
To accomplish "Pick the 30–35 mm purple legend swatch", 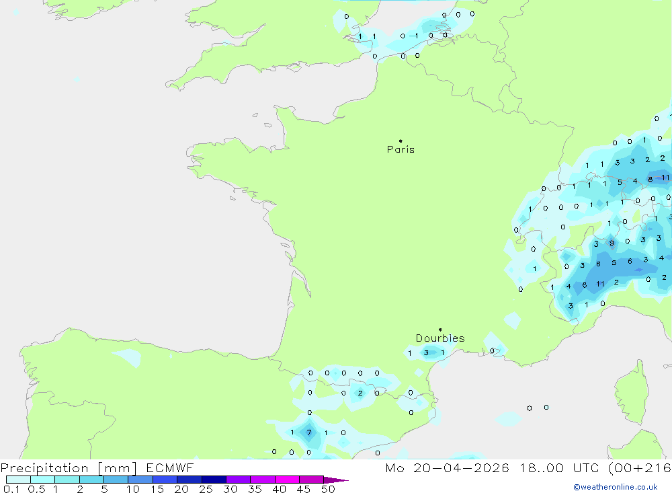I will tap(239, 480).
